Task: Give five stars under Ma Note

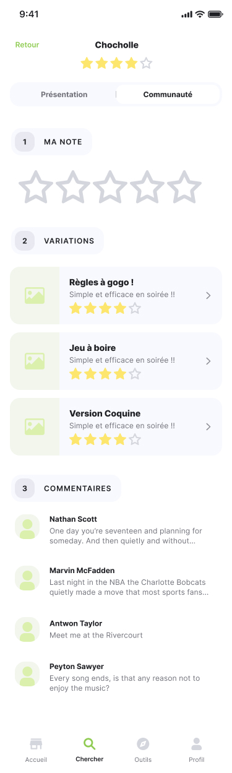Action: (184, 187)
